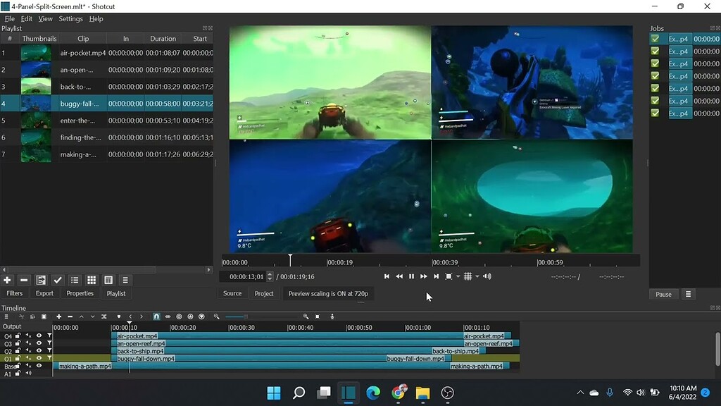The height and width of the screenshot is (406, 721).
Task: Select the buggy-fall-down.mp4 playlist thumbnail
Action: 37,103
